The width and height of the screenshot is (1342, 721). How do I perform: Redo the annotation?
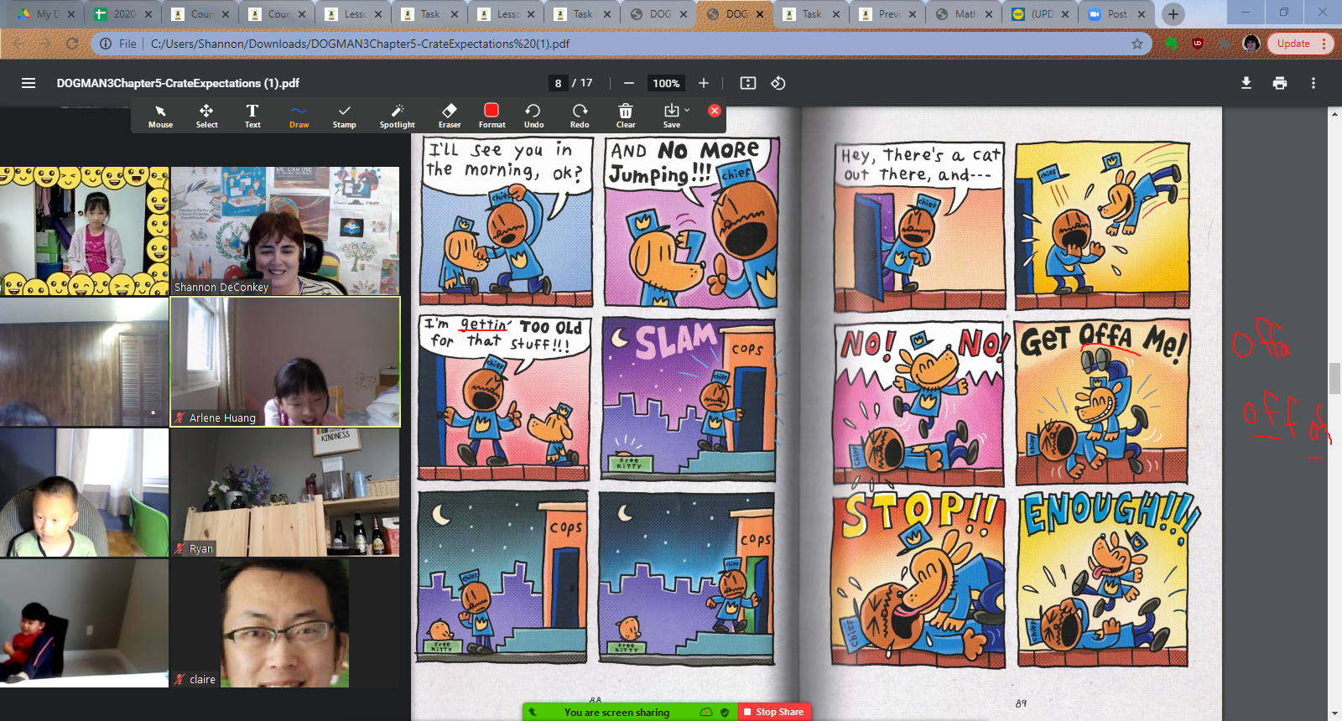[x=580, y=116]
